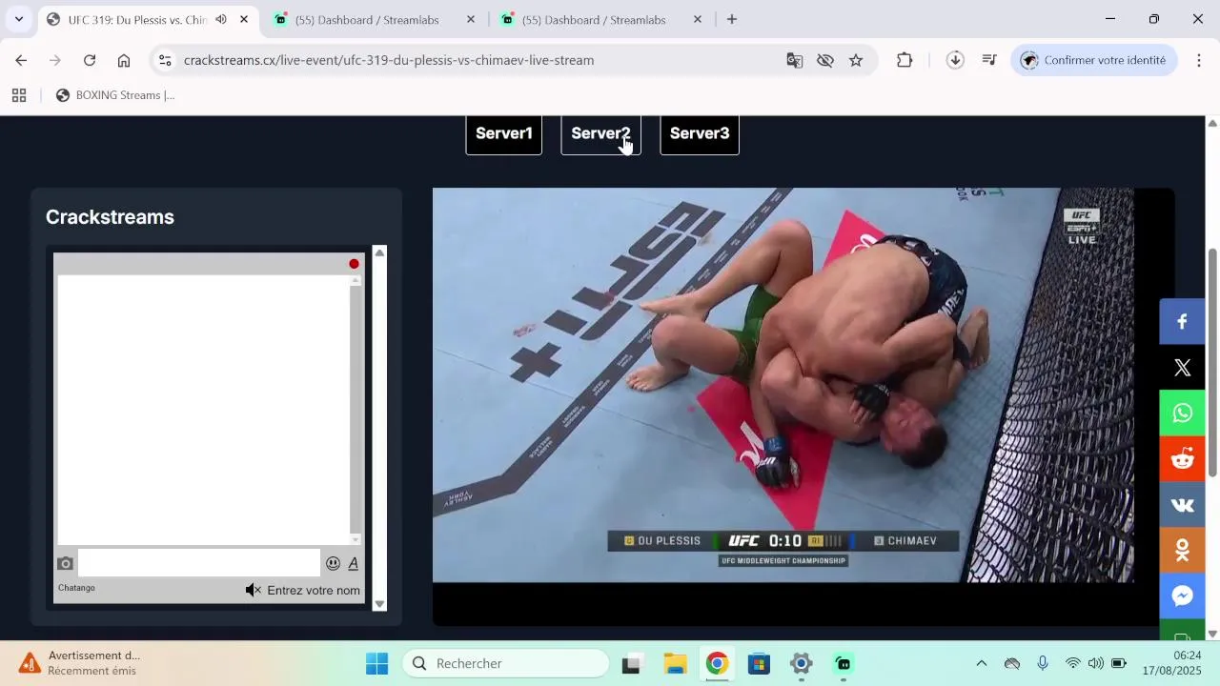Click the taskbar Rechercher search box

505,664
